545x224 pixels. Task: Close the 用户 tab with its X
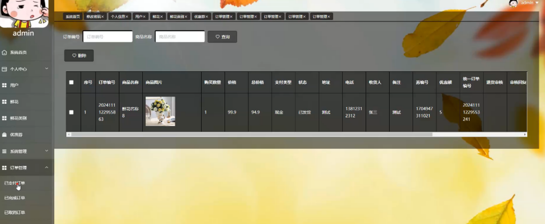pyautogui.click(x=144, y=17)
